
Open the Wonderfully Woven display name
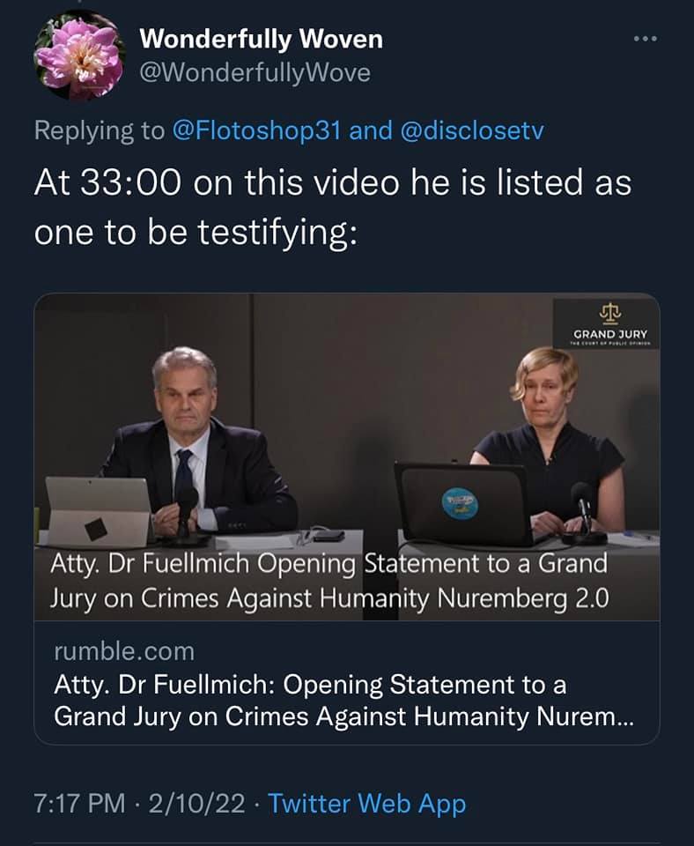point(262,39)
